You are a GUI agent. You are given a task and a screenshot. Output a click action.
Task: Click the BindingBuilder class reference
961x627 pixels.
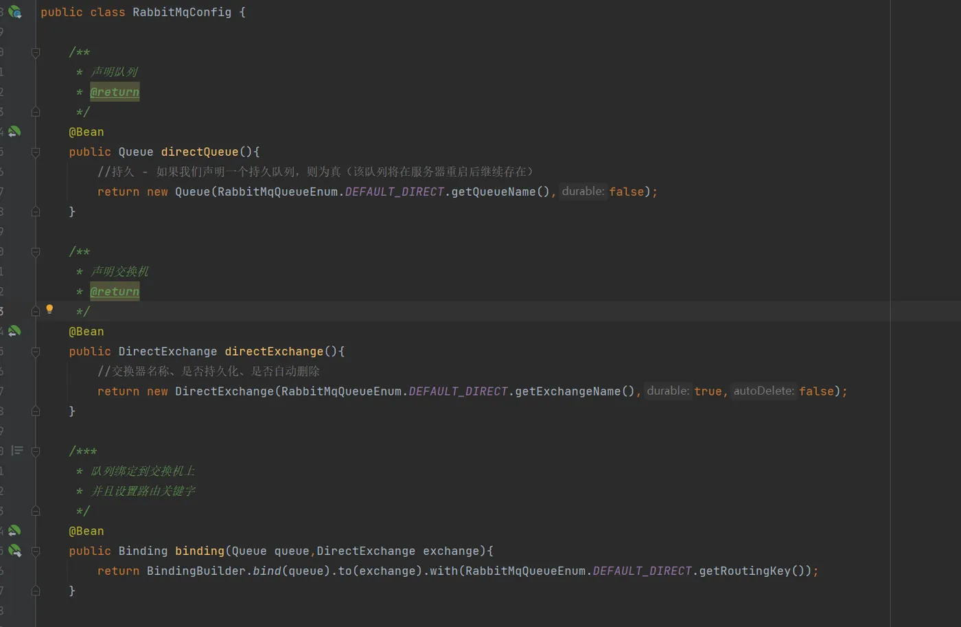coord(196,571)
